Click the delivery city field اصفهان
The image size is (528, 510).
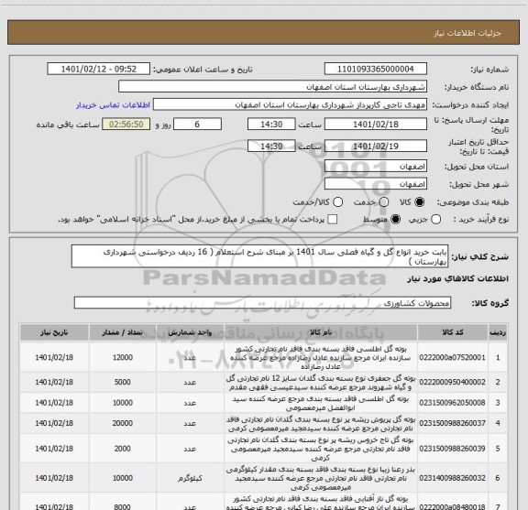click(376, 184)
